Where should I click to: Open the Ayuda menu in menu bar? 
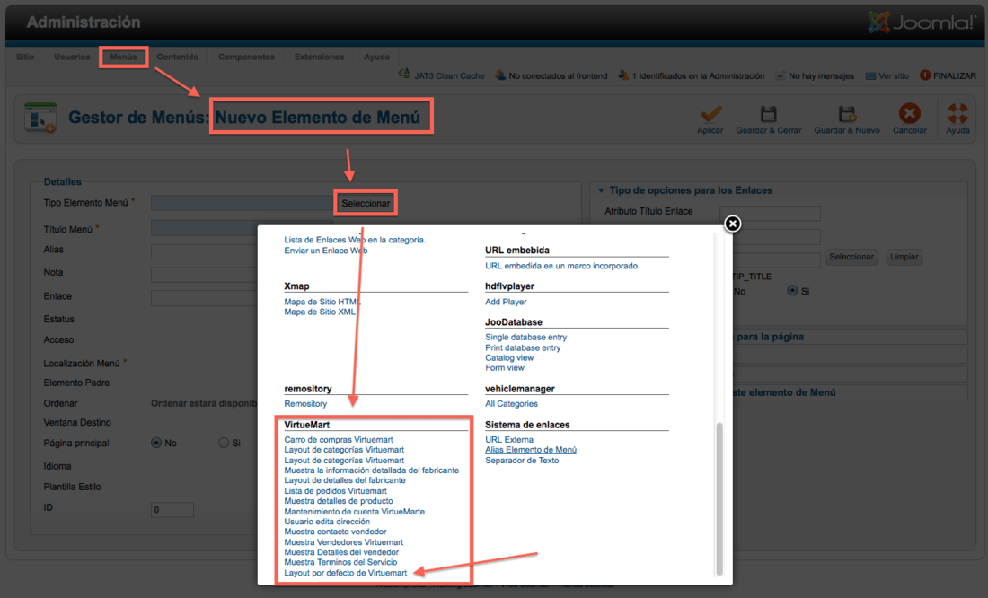coord(377,57)
